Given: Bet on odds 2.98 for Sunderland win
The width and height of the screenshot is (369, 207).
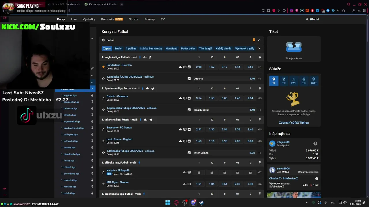Looking at the screenshot, I should coord(199,67).
